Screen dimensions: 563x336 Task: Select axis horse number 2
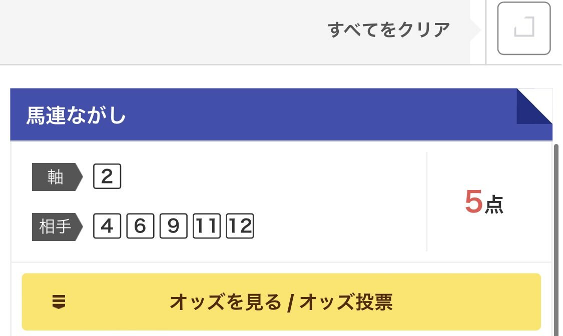point(107,176)
